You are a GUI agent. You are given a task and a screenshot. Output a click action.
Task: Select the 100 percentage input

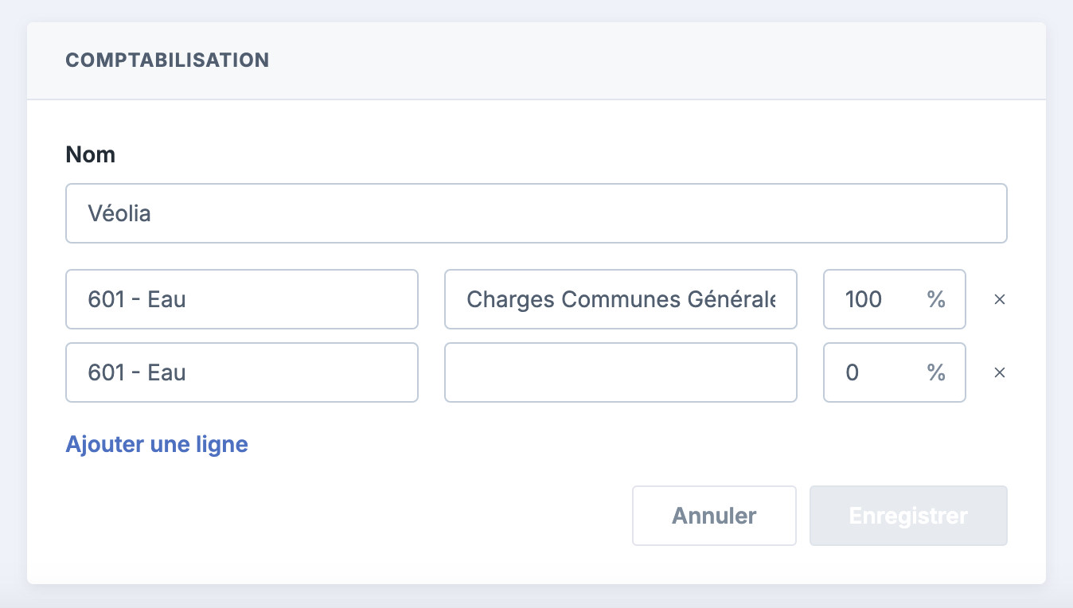click(x=895, y=299)
